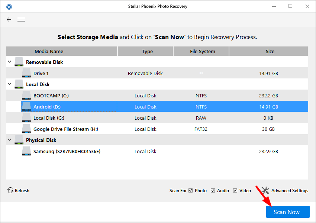The height and width of the screenshot is (223, 316).
Task: Click the Advanced Settings tools icon
Action: [265, 190]
